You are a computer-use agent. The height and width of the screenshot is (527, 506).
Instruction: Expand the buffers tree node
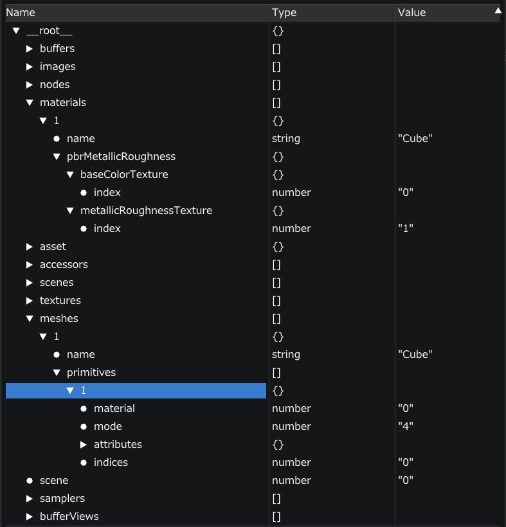30,49
